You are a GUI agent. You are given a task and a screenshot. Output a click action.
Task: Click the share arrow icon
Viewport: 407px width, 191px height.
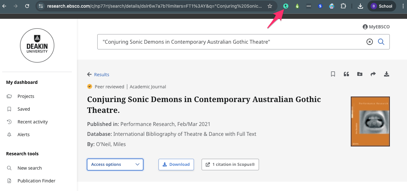coord(373,74)
